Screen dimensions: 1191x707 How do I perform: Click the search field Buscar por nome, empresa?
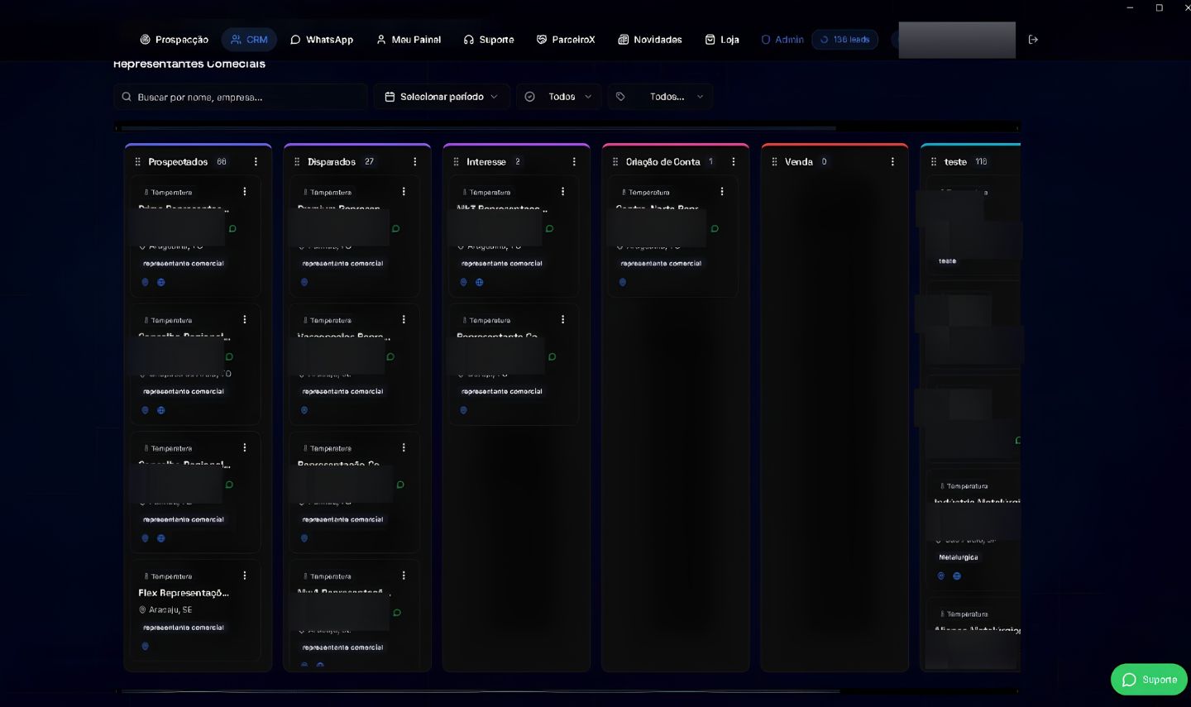241,97
